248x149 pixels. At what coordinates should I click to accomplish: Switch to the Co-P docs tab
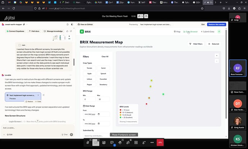(x=110, y=3)
